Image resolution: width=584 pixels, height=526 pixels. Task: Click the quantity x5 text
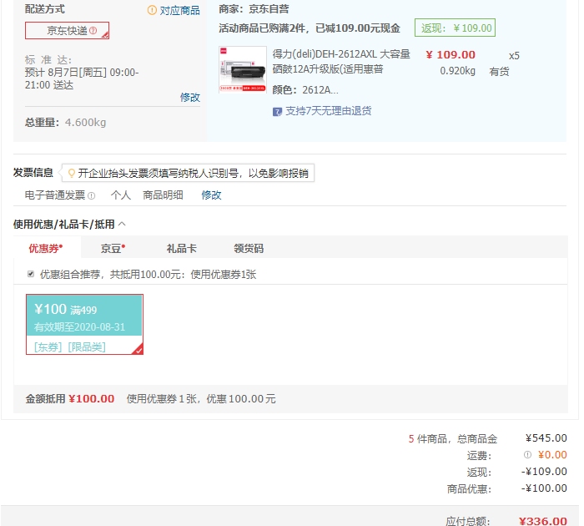click(514, 56)
